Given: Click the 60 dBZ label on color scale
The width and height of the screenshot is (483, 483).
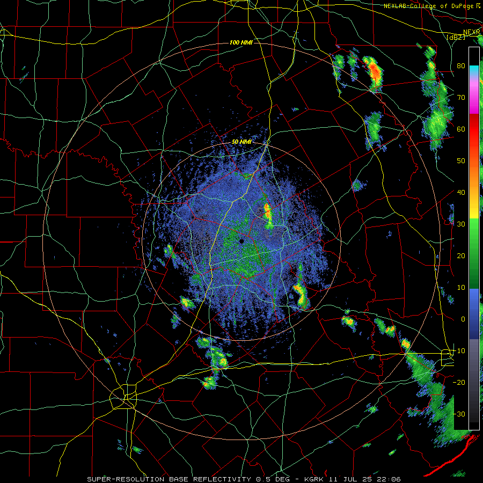Looking at the screenshot, I should pos(461,129).
